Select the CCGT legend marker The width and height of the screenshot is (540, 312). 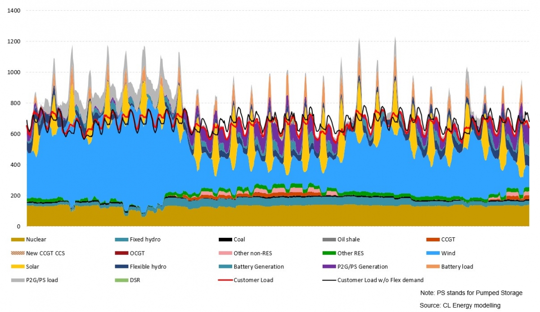pos(432,239)
